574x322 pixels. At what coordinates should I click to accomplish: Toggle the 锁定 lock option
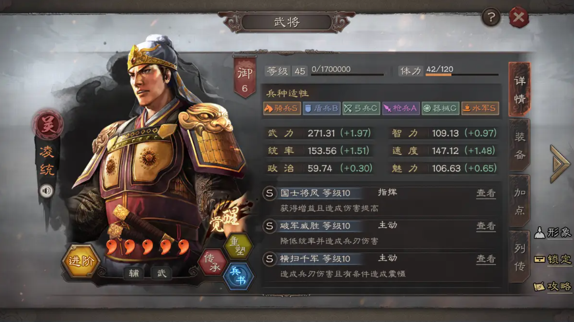553,259
